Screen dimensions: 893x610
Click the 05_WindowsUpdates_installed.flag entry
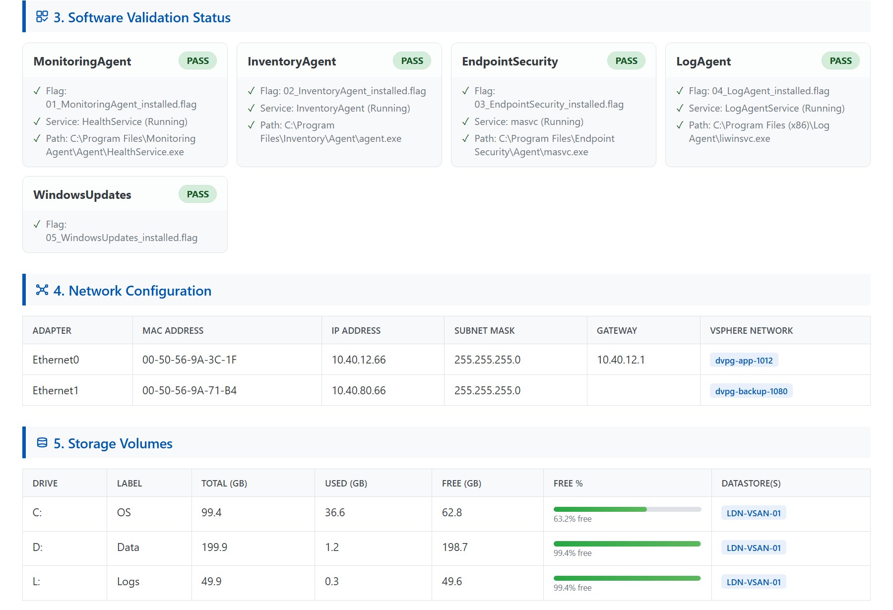tap(122, 231)
